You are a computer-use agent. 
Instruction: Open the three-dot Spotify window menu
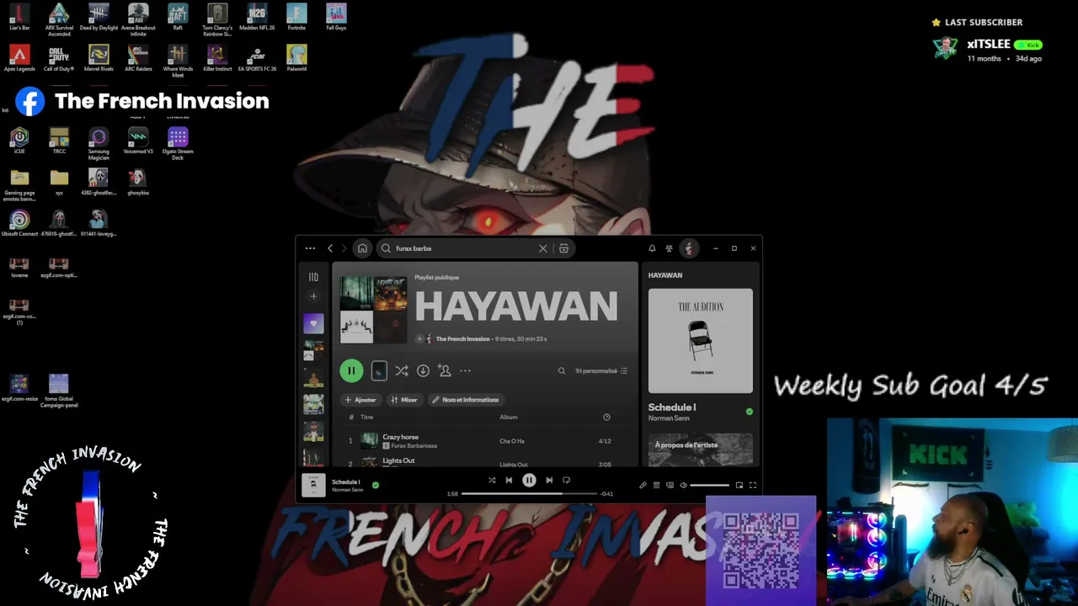(x=310, y=248)
